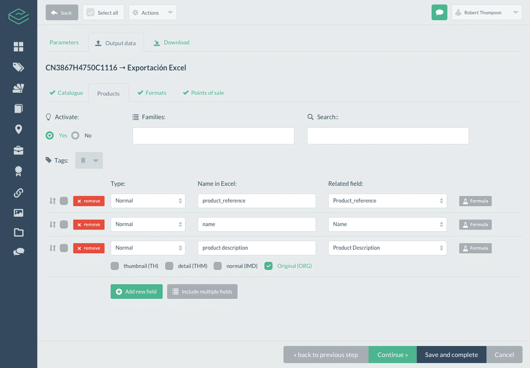Image resolution: width=530 pixels, height=368 pixels.
Task: Open the Tags bookmark dropdown
Action: pos(89,161)
